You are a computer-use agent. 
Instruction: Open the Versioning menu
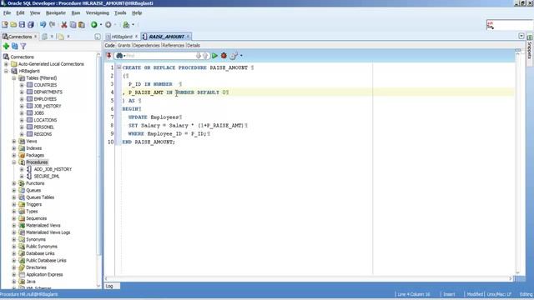click(x=98, y=13)
